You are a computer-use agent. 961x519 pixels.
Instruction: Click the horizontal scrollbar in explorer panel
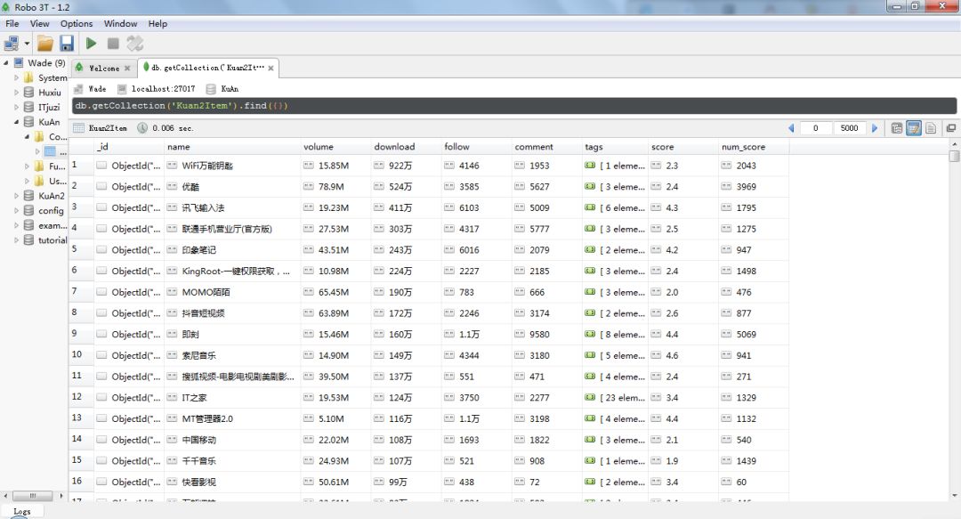(33, 495)
